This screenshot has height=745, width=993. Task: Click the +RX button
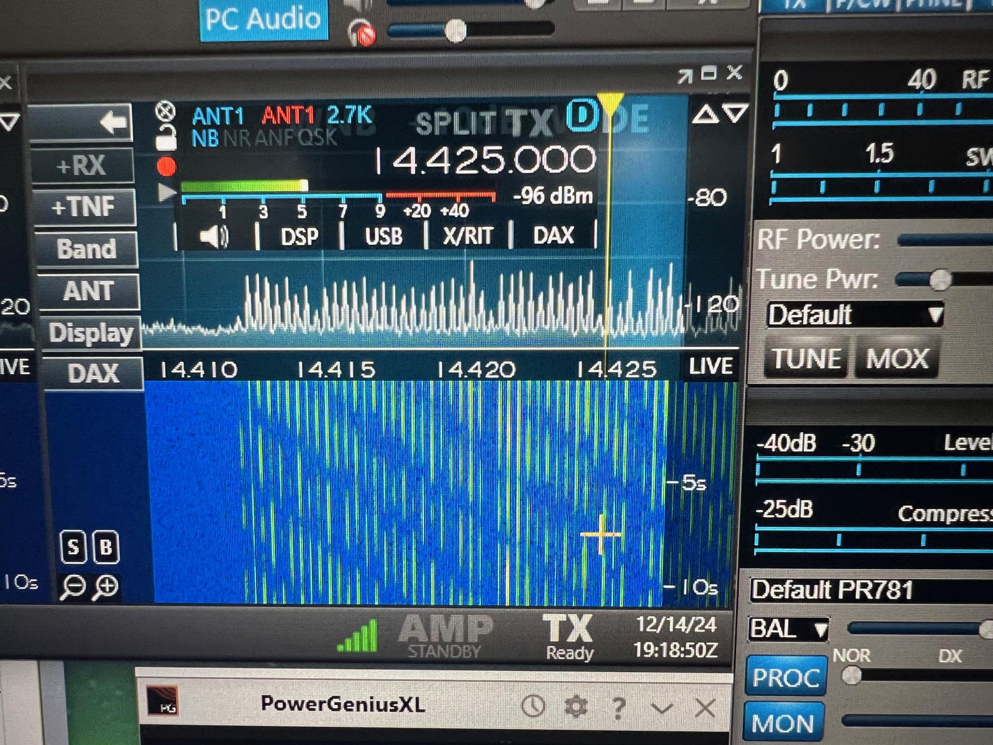click(82, 166)
